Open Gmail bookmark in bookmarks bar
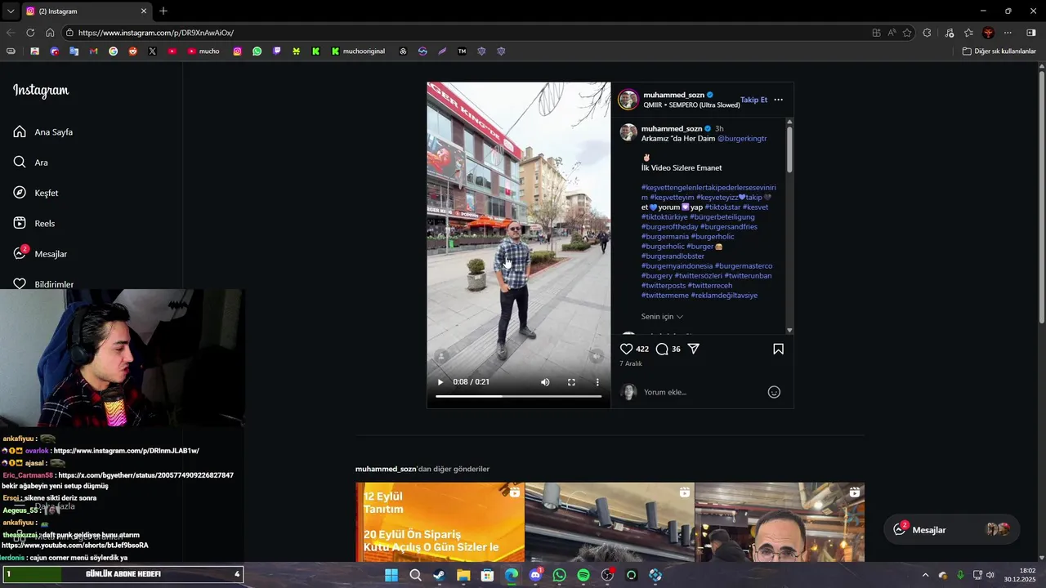 (93, 51)
